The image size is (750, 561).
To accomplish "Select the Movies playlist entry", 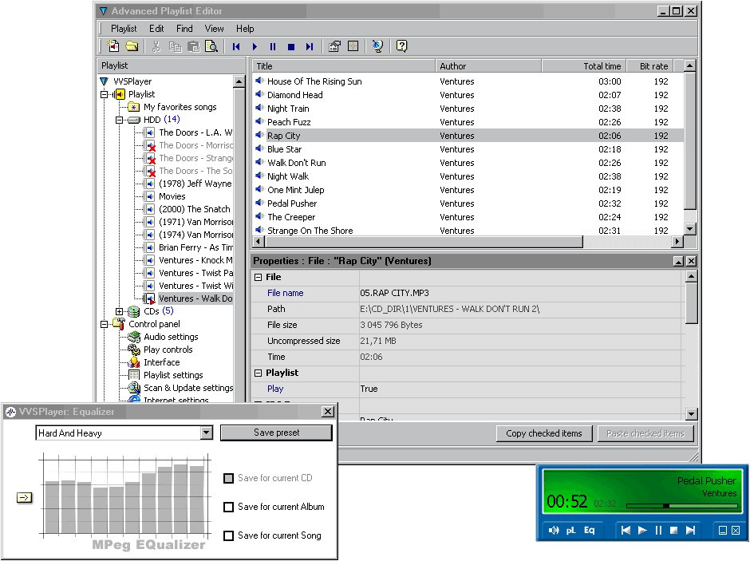I will pos(172,196).
